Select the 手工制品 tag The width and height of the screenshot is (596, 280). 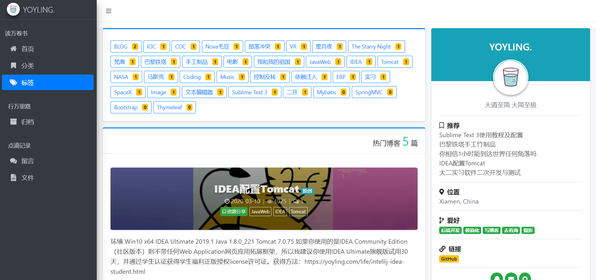pos(202,62)
